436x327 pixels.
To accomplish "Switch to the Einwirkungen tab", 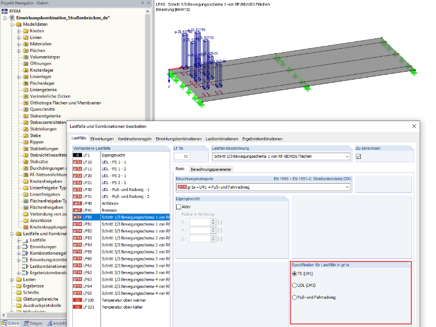I will (x=102, y=139).
